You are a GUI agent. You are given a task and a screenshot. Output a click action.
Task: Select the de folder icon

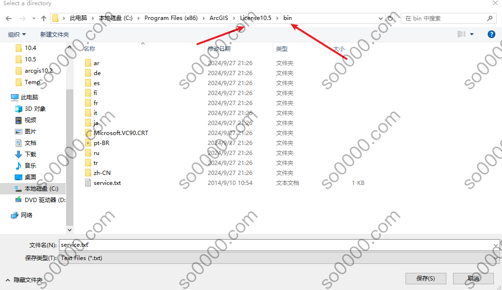(88, 73)
